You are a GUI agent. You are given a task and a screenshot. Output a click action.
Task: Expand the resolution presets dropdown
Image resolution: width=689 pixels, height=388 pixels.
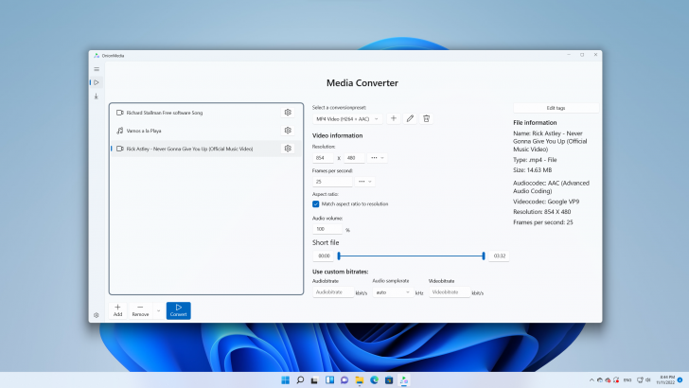379,157
